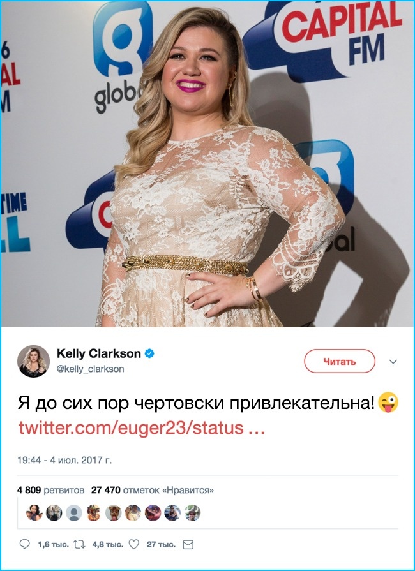This screenshot has width=415, height=571.
Task: Click the blue verified badge
Action: (149, 353)
